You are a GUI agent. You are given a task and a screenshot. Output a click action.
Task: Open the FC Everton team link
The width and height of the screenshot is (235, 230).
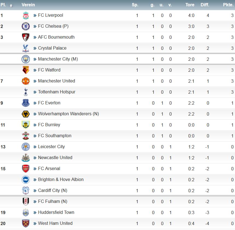(x=49, y=103)
